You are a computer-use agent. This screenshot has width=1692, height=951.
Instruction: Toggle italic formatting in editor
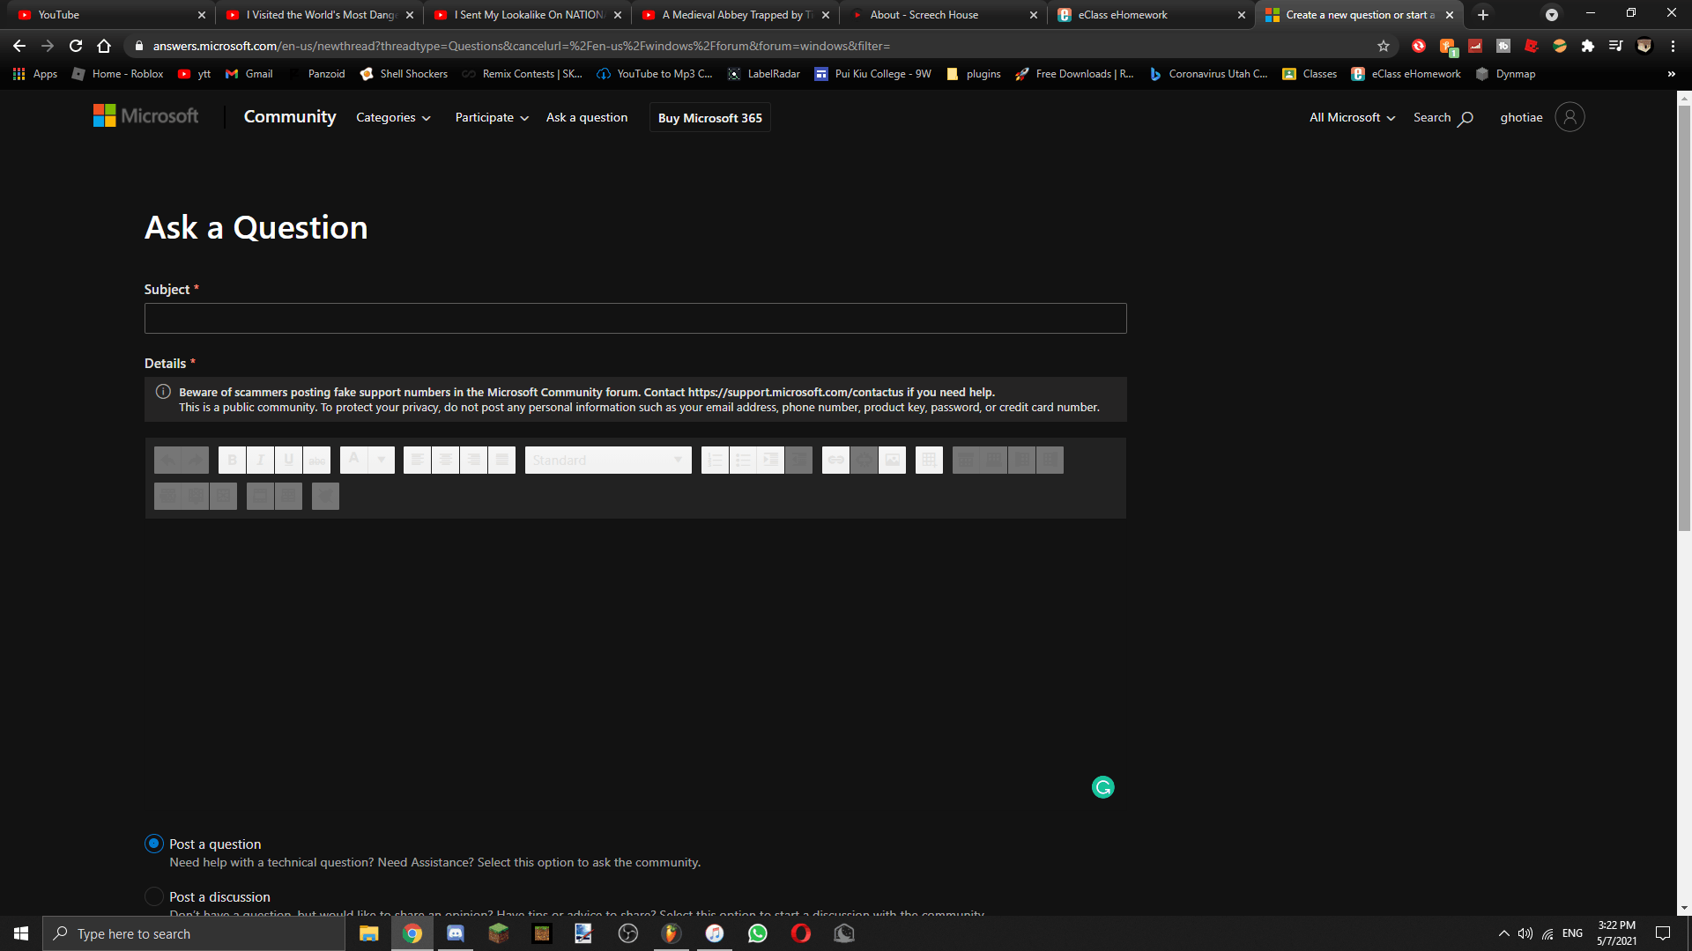tap(260, 460)
